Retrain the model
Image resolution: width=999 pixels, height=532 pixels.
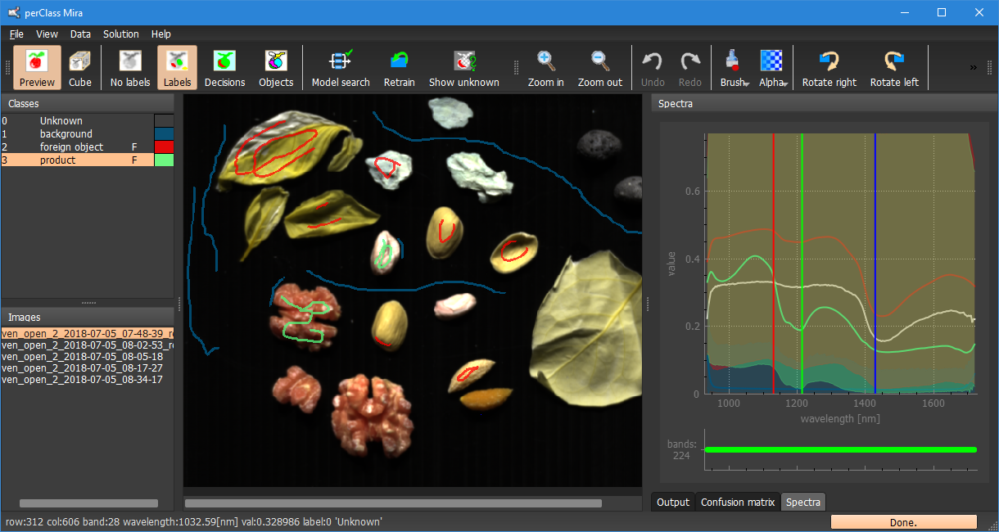[399, 68]
